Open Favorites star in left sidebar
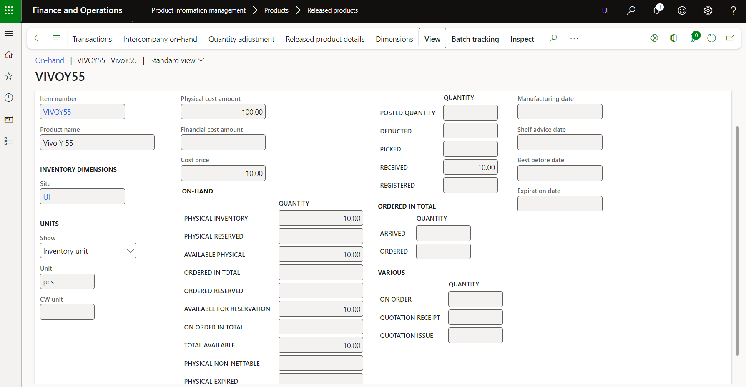The height and width of the screenshot is (387, 746). click(9, 76)
